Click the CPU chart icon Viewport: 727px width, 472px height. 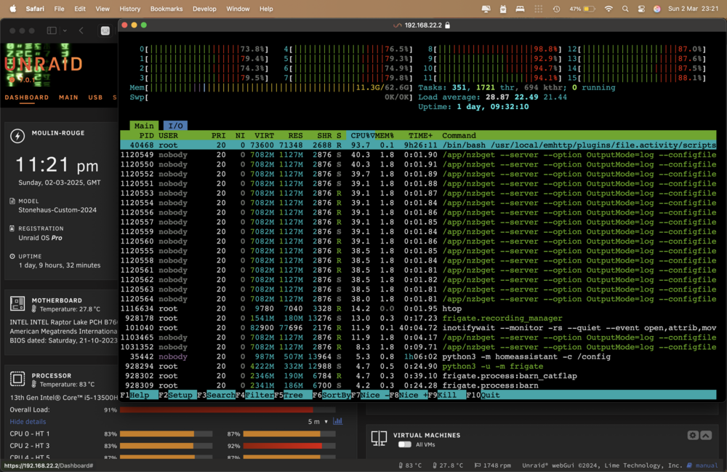[338, 421]
